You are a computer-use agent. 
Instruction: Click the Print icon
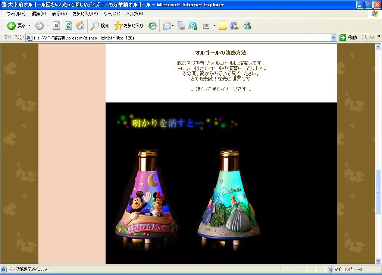pos(181,26)
